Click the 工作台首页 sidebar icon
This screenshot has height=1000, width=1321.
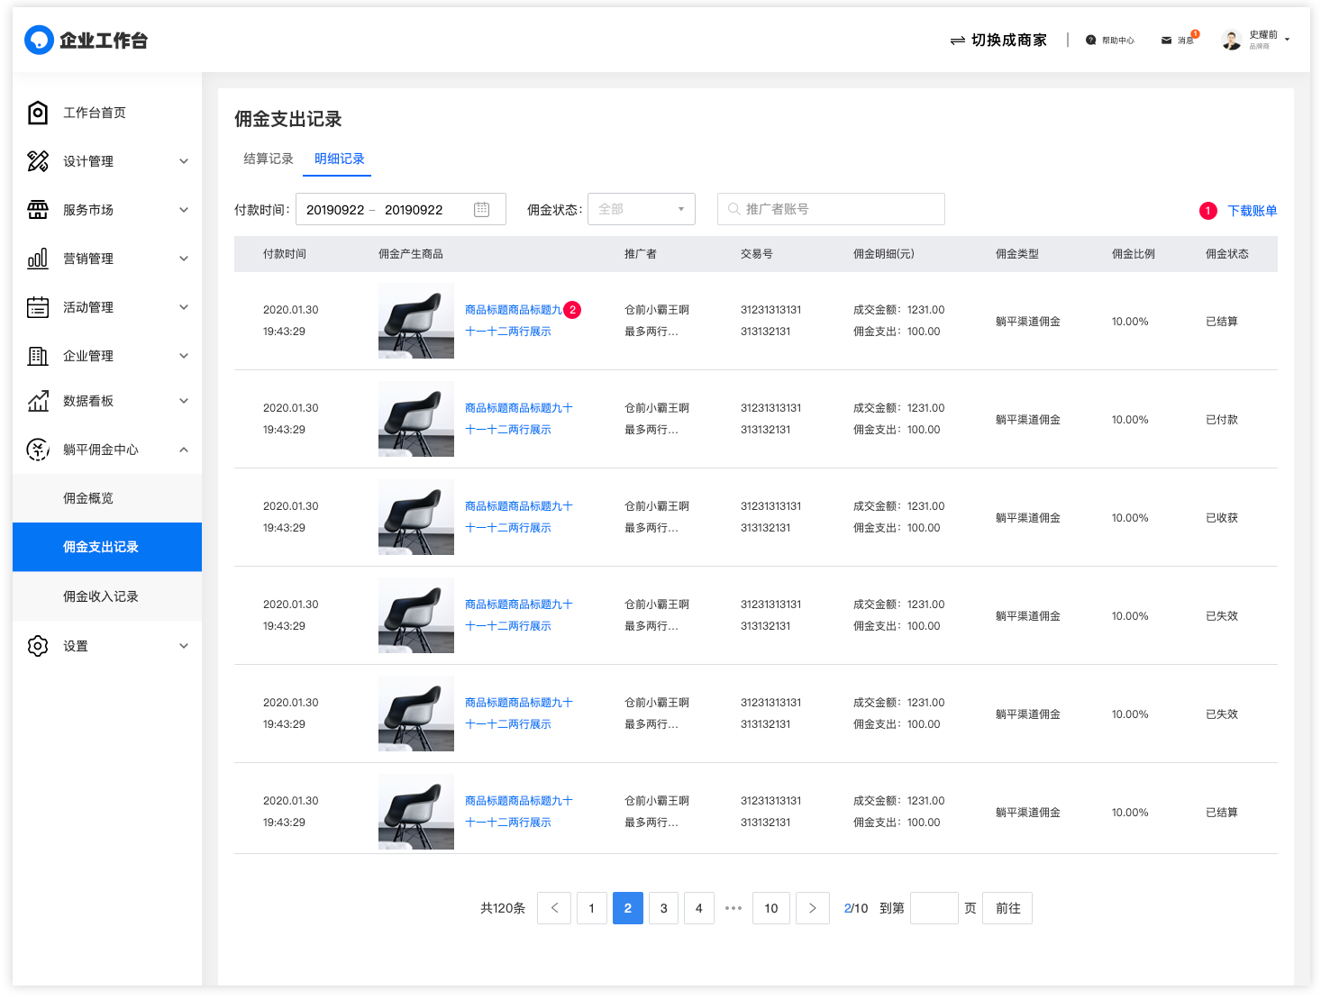[38, 113]
